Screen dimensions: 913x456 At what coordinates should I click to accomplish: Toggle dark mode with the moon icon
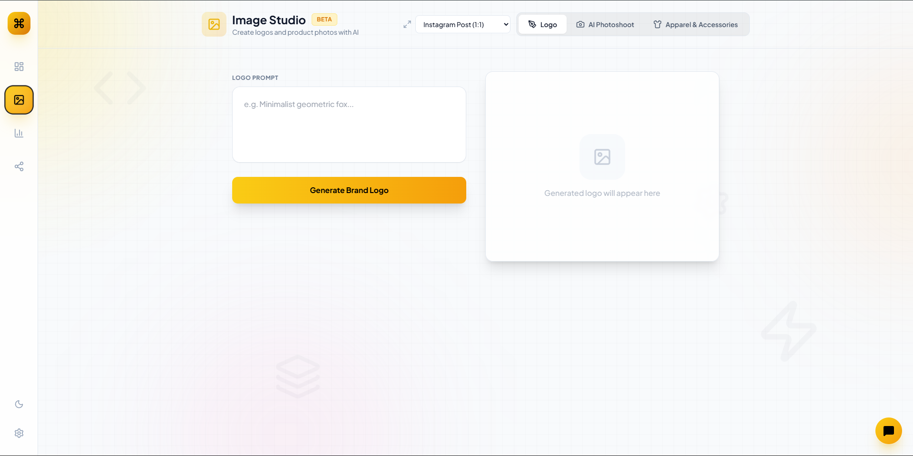tap(19, 404)
